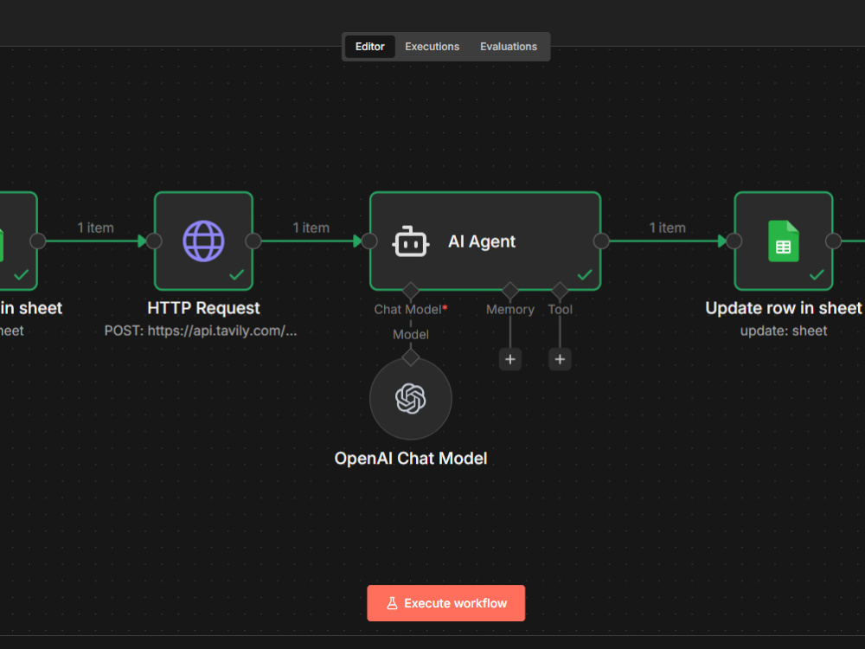This screenshot has height=649, width=865.
Task: Click the HTTP Request output connector
Action: click(x=253, y=241)
